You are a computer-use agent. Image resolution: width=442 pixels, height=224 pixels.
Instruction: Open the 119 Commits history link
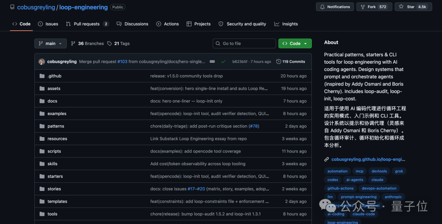tap(291, 62)
